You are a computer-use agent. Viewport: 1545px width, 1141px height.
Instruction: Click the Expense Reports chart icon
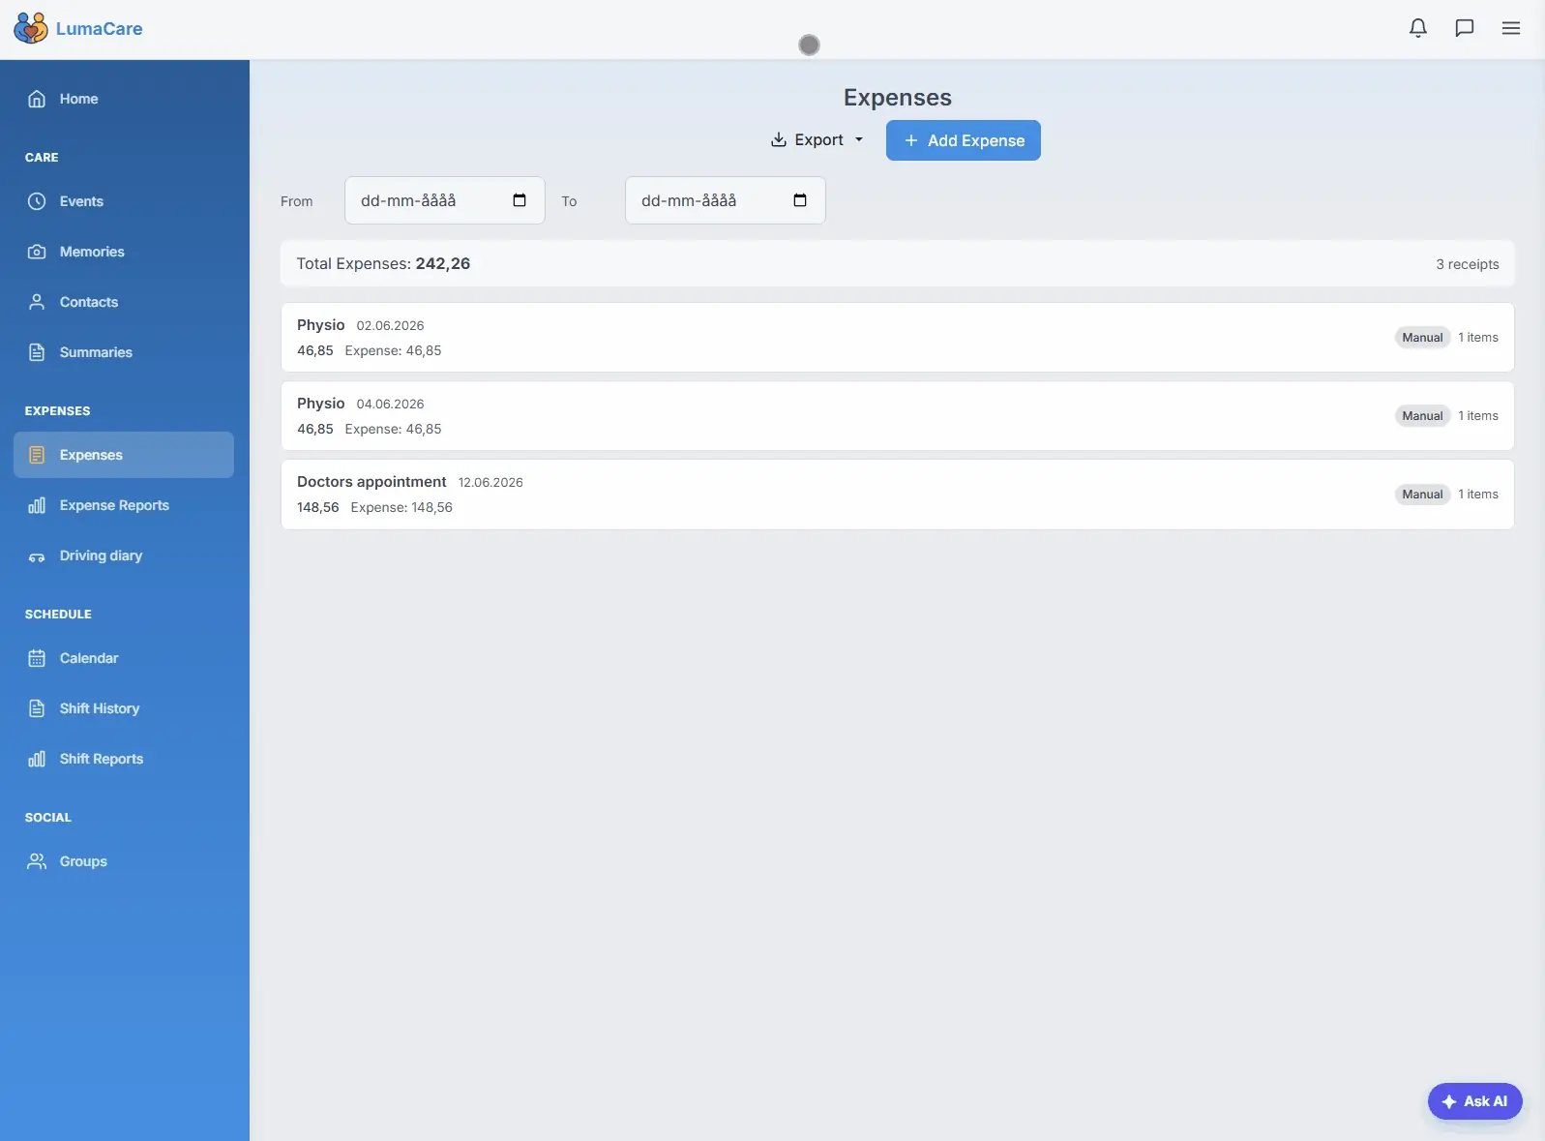point(37,505)
